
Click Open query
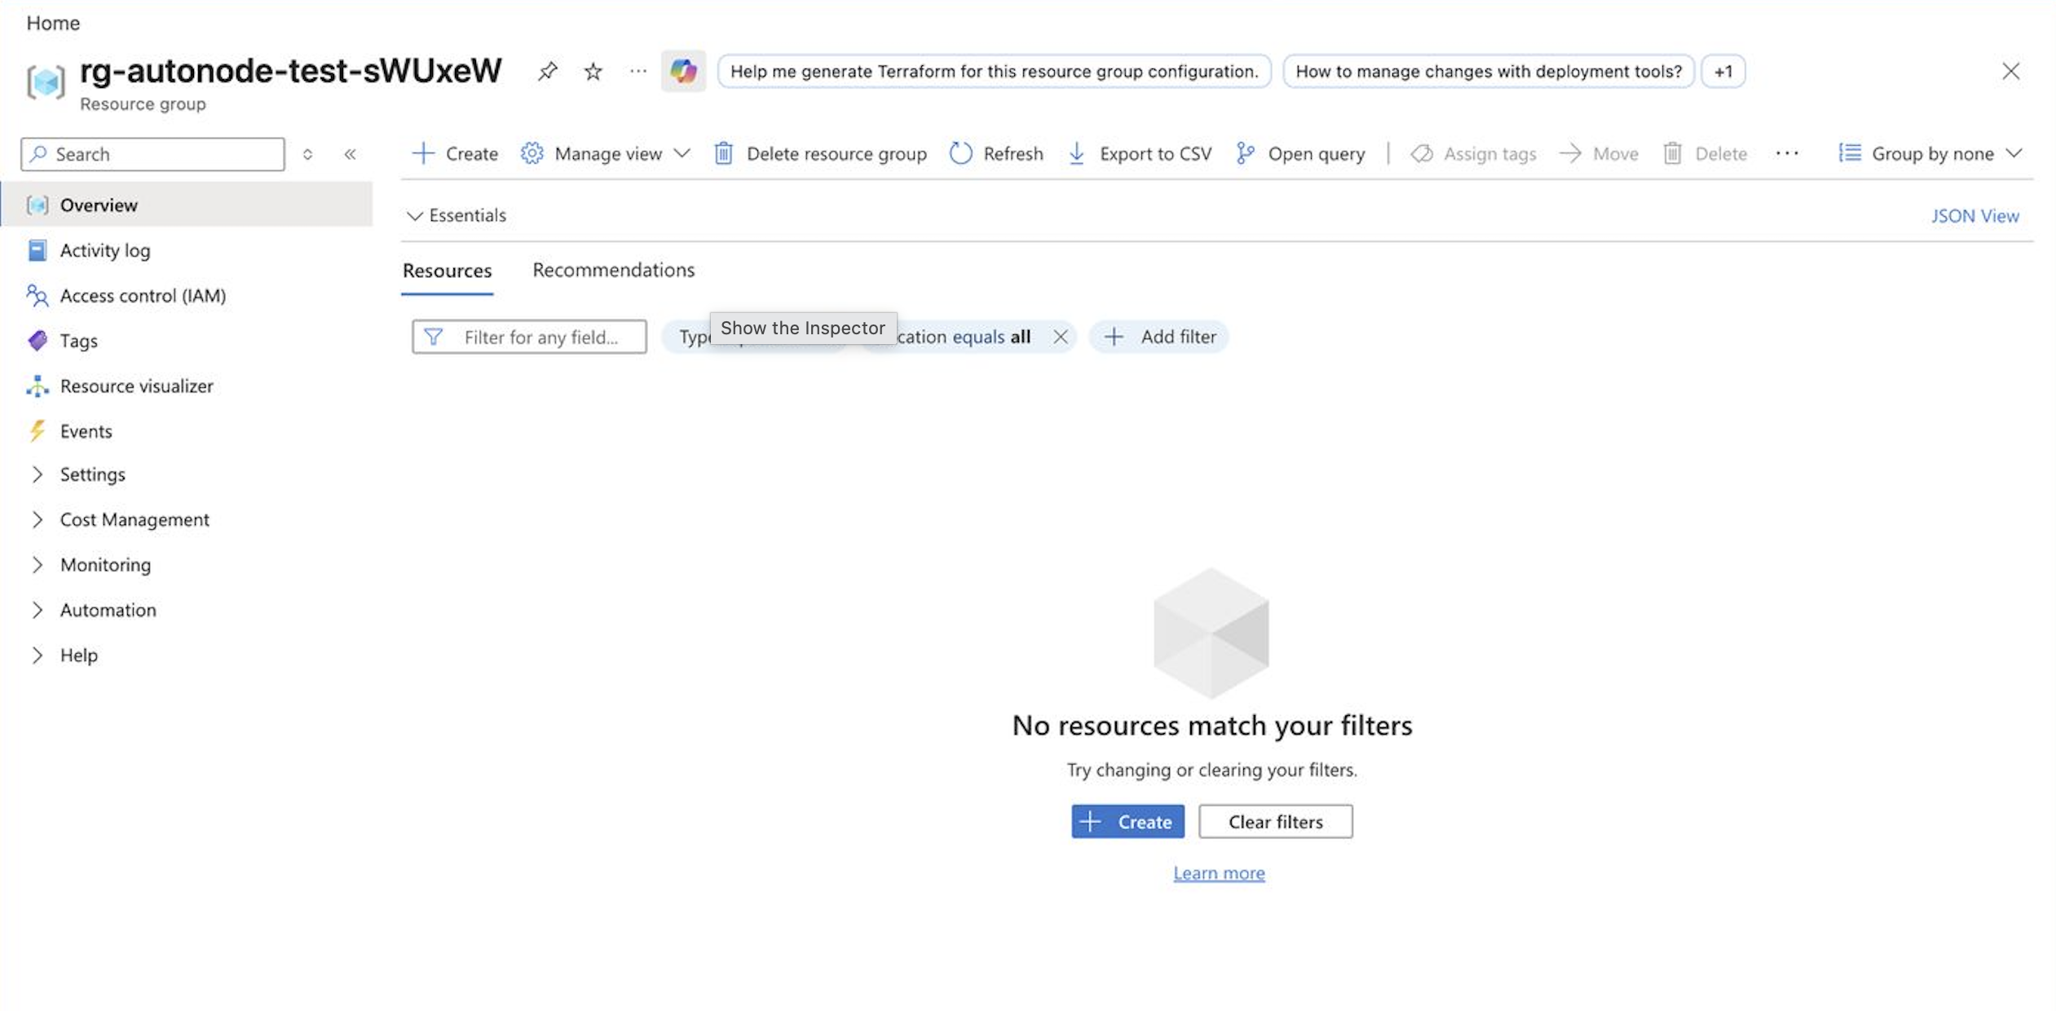click(x=1300, y=153)
